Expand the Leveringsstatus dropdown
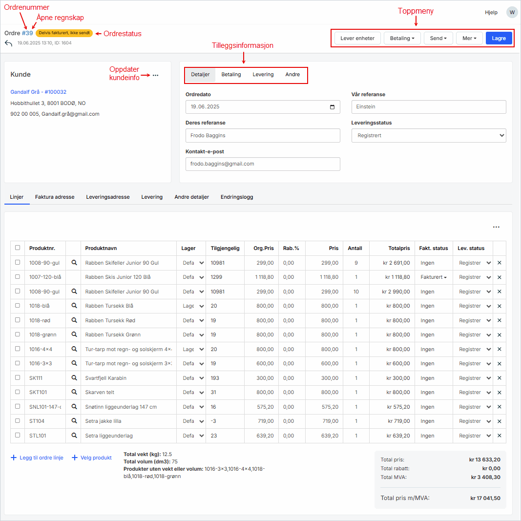The width and height of the screenshot is (521, 521). (428, 135)
